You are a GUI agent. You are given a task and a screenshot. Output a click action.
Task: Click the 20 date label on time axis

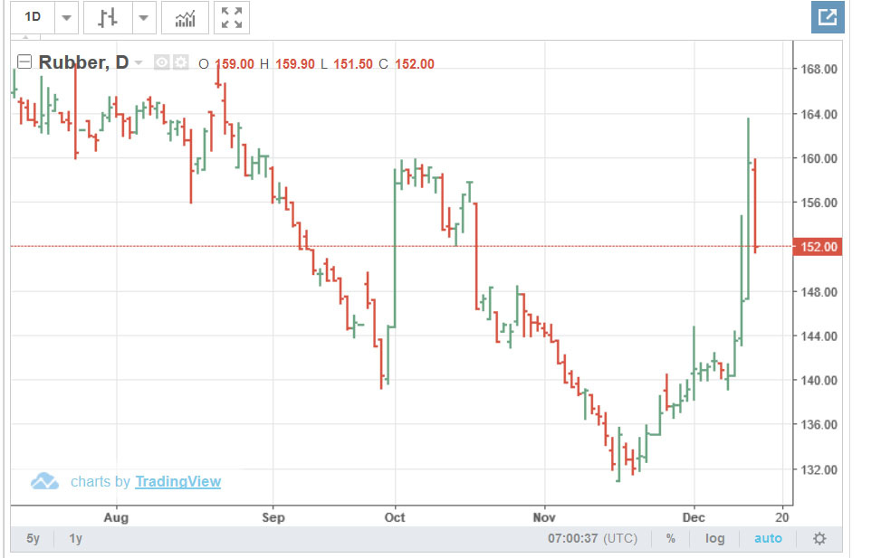coord(782,517)
